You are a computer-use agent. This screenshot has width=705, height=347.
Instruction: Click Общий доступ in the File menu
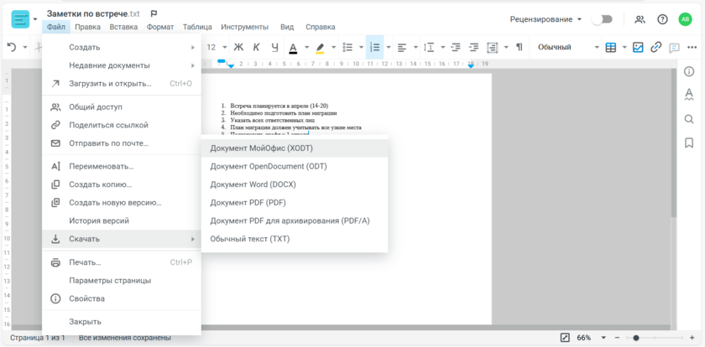coord(96,107)
